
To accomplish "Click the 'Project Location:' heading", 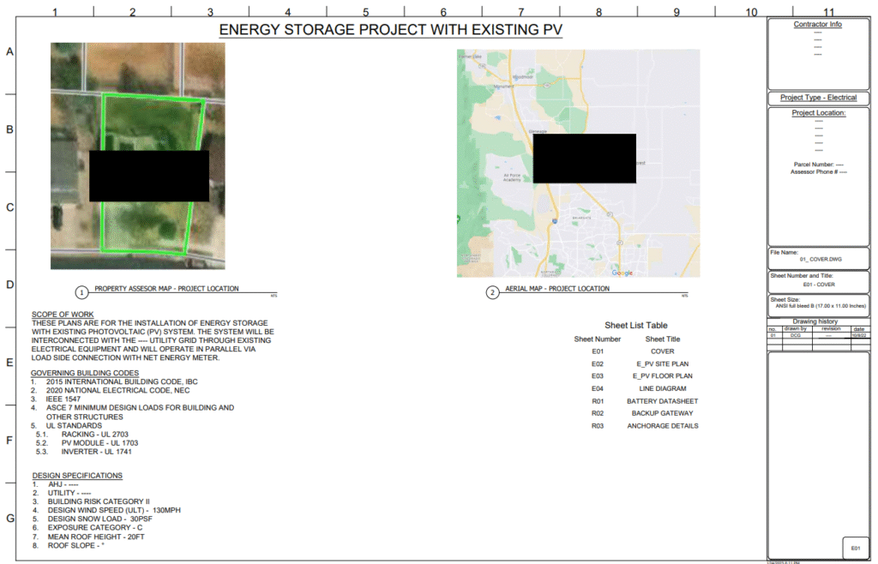I will tap(818, 112).
